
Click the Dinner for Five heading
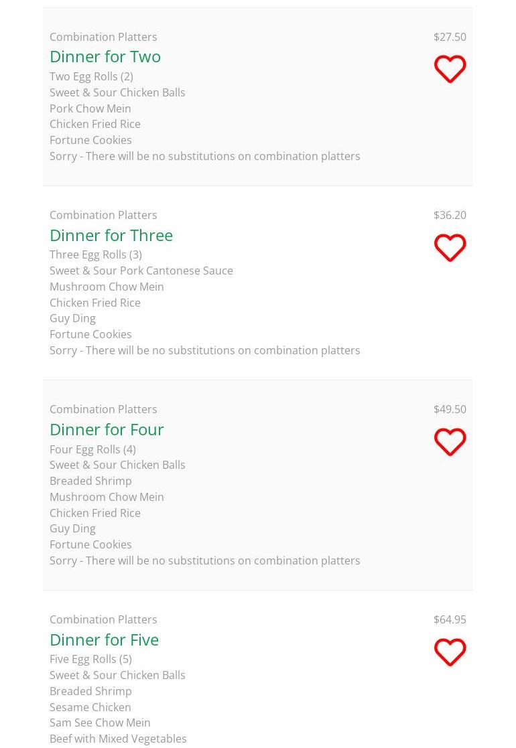[104, 640]
